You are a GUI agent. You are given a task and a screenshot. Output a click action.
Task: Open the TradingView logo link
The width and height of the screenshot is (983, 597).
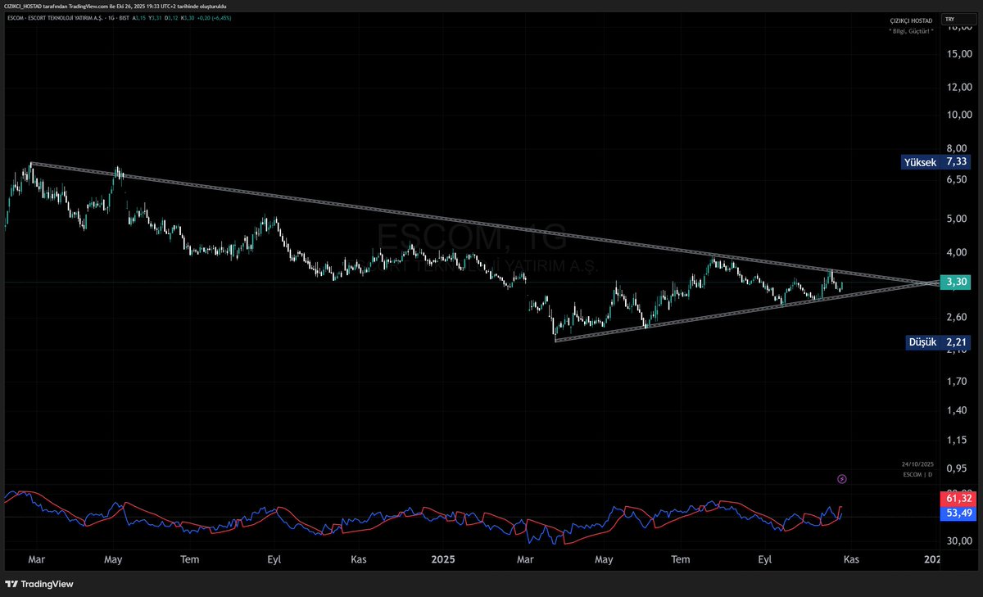(39, 584)
